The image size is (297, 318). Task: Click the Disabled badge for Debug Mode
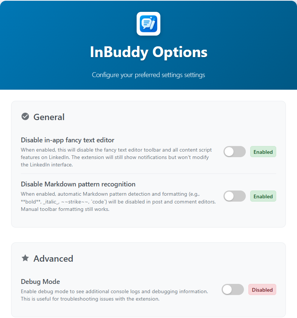click(262, 289)
